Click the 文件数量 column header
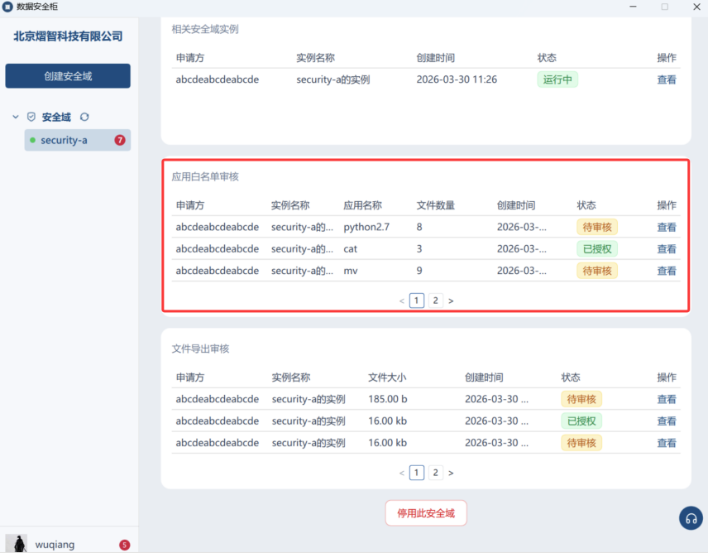 tap(435, 205)
